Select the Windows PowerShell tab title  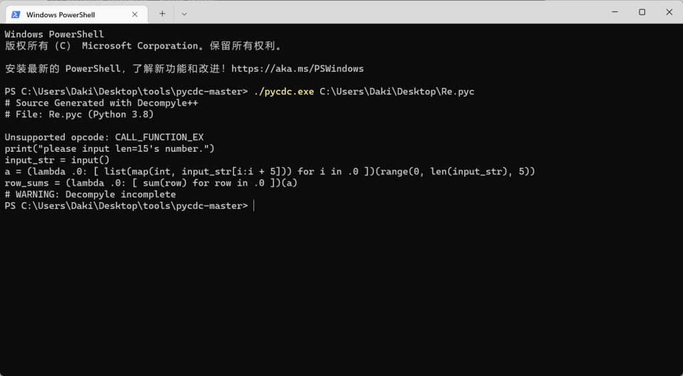tap(61, 14)
